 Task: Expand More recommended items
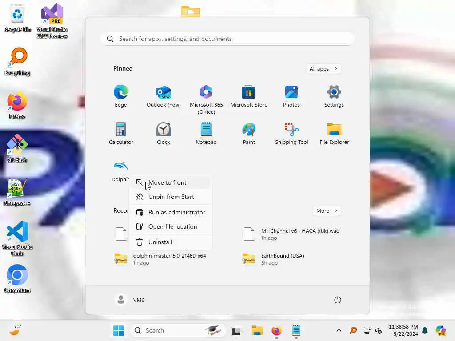[x=327, y=211]
